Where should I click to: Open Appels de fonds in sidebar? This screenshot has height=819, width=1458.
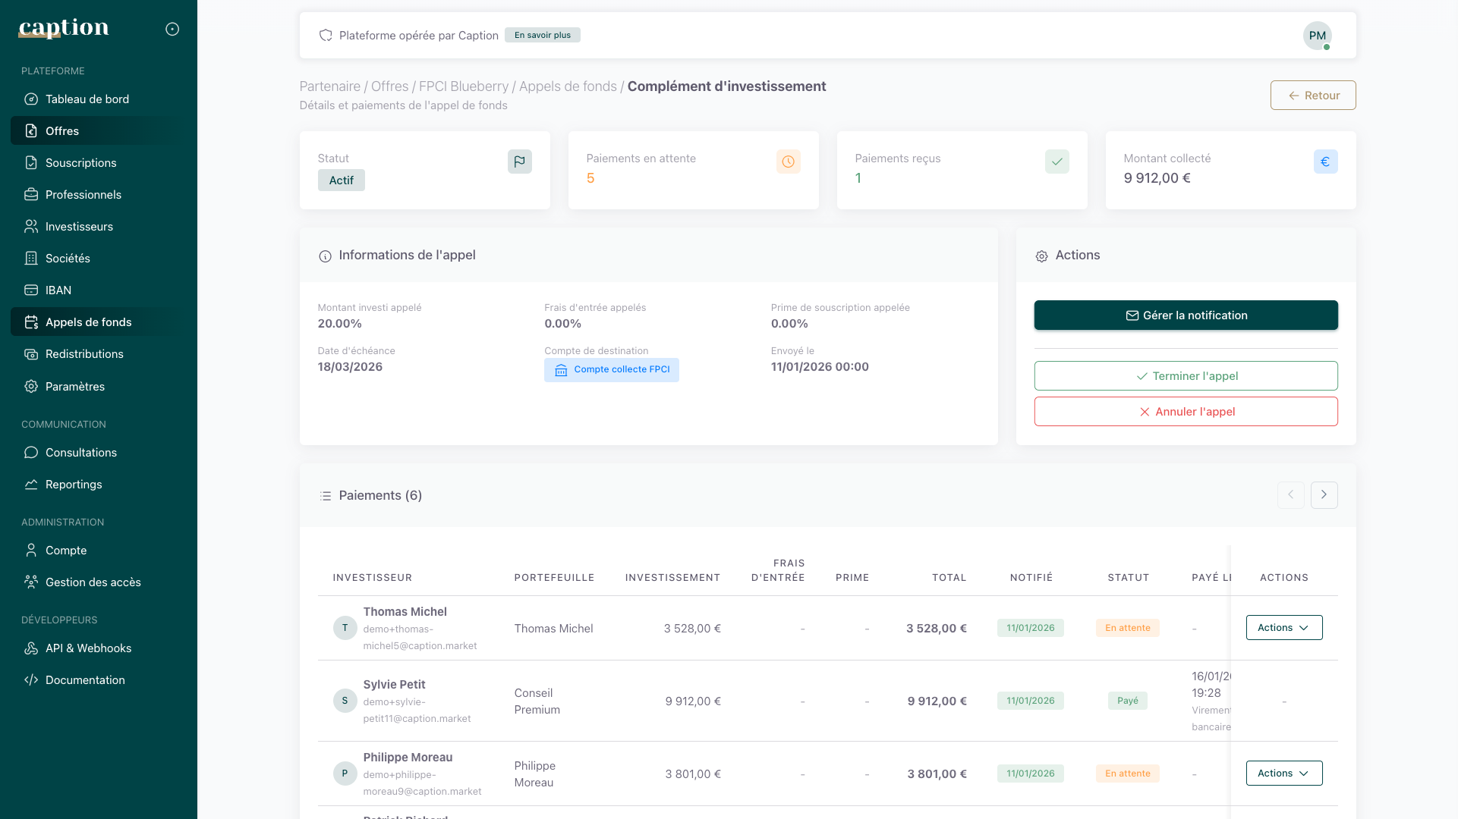88,322
